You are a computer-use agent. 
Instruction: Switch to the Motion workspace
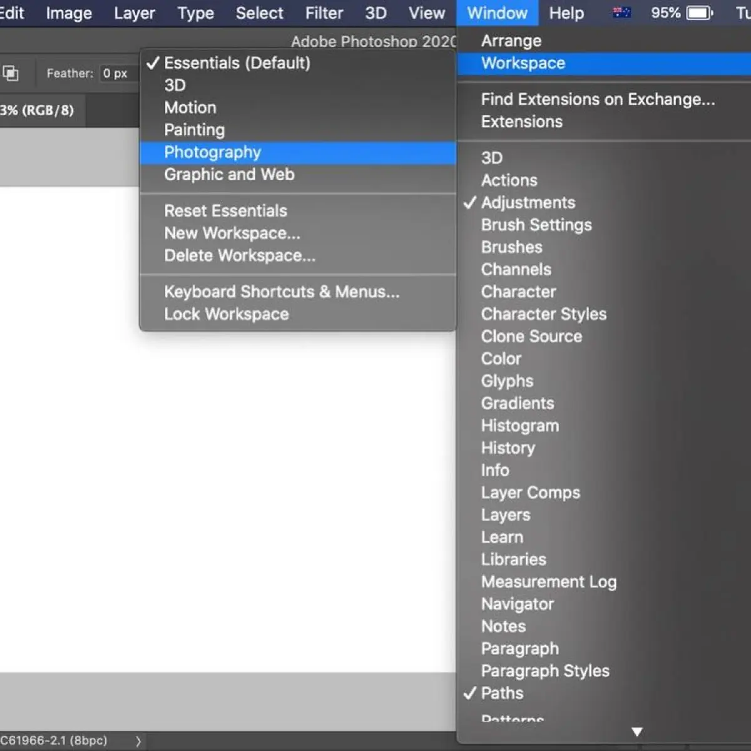pyautogui.click(x=298, y=108)
